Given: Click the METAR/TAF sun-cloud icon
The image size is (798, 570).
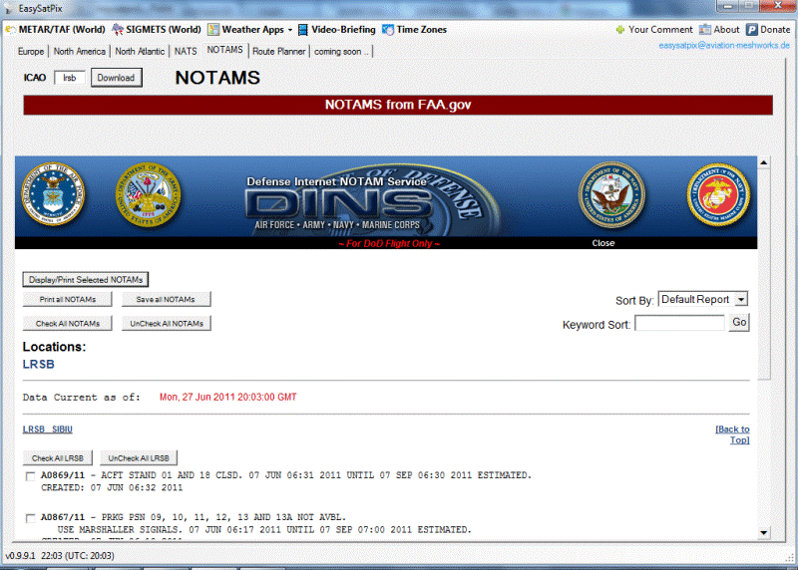Looking at the screenshot, I should pos(11,30).
